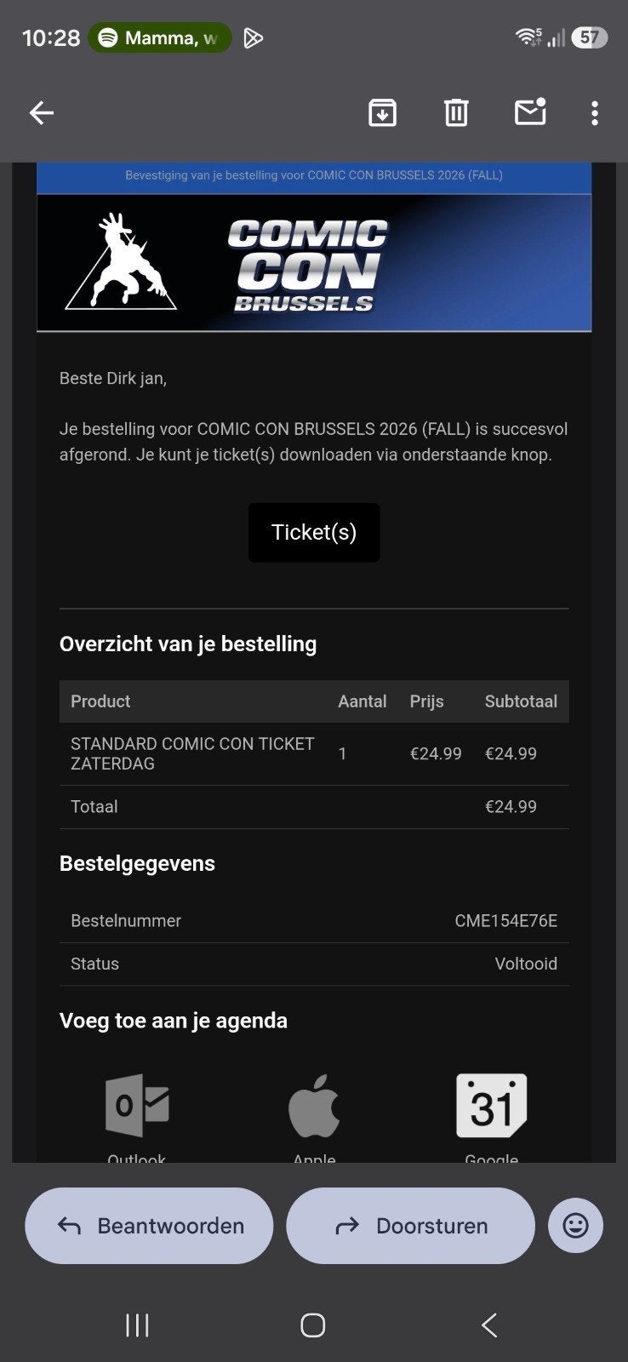Delete the email using trash icon
The width and height of the screenshot is (628, 1362).
[456, 112]
